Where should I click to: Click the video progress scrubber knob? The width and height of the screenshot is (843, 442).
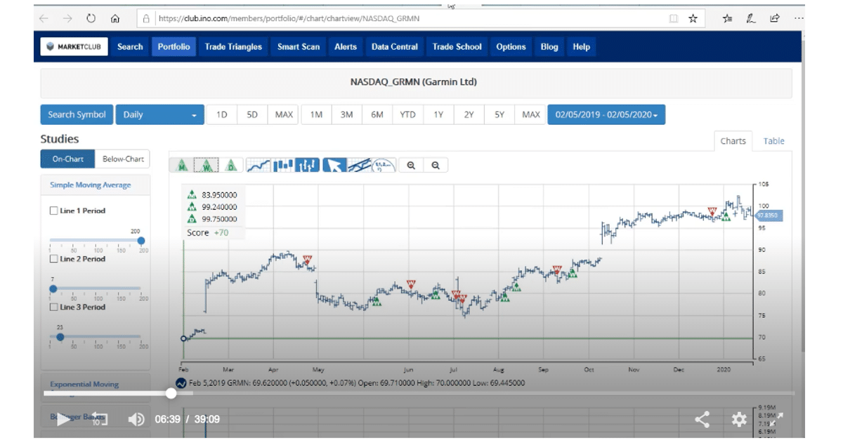pos(171,394)
